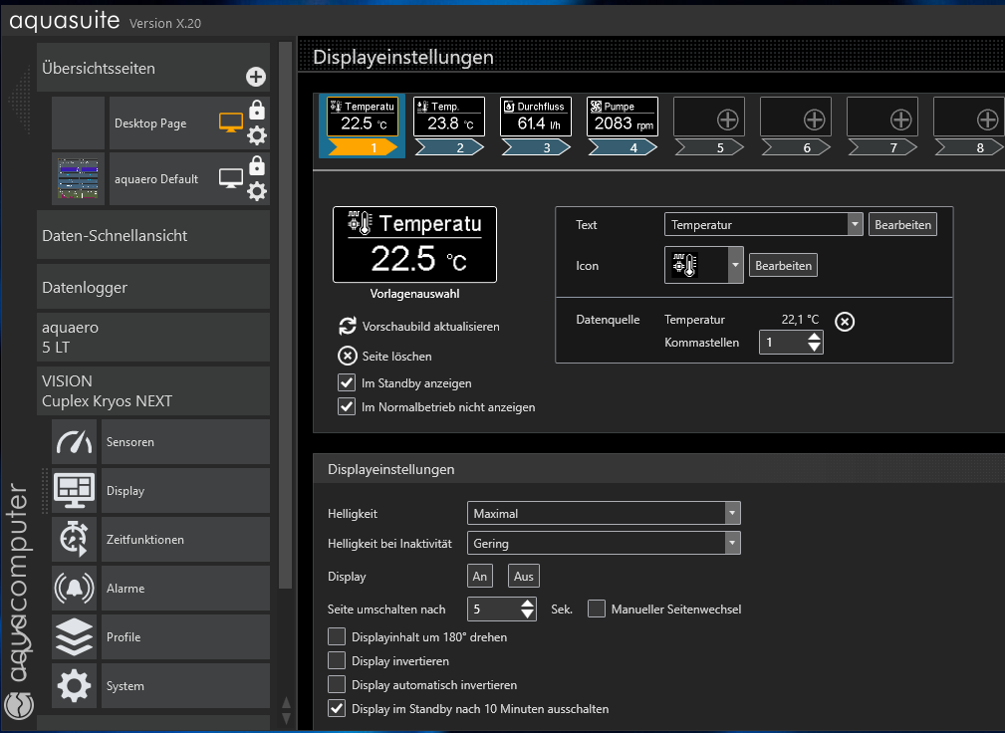Open the Sensoren gauge icon
Viewport: 1005px width, 733px height.
pyautogui.click(x=75, y=442)
